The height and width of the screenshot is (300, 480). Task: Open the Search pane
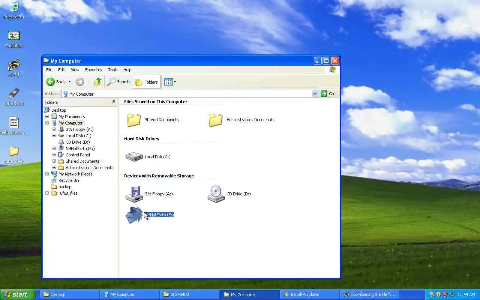(x=118, y=82)
